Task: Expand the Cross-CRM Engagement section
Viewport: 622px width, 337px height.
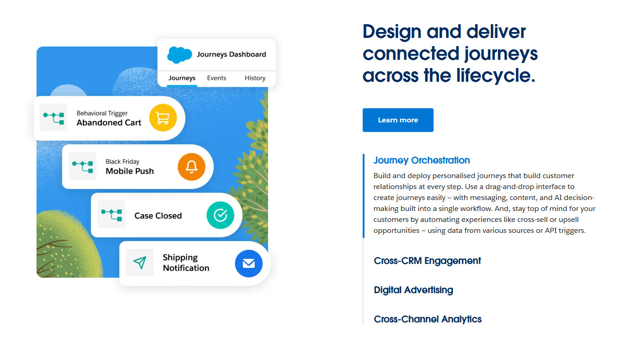Action: pos(428,261)
